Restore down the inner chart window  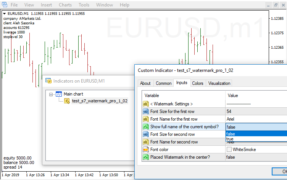276,5
